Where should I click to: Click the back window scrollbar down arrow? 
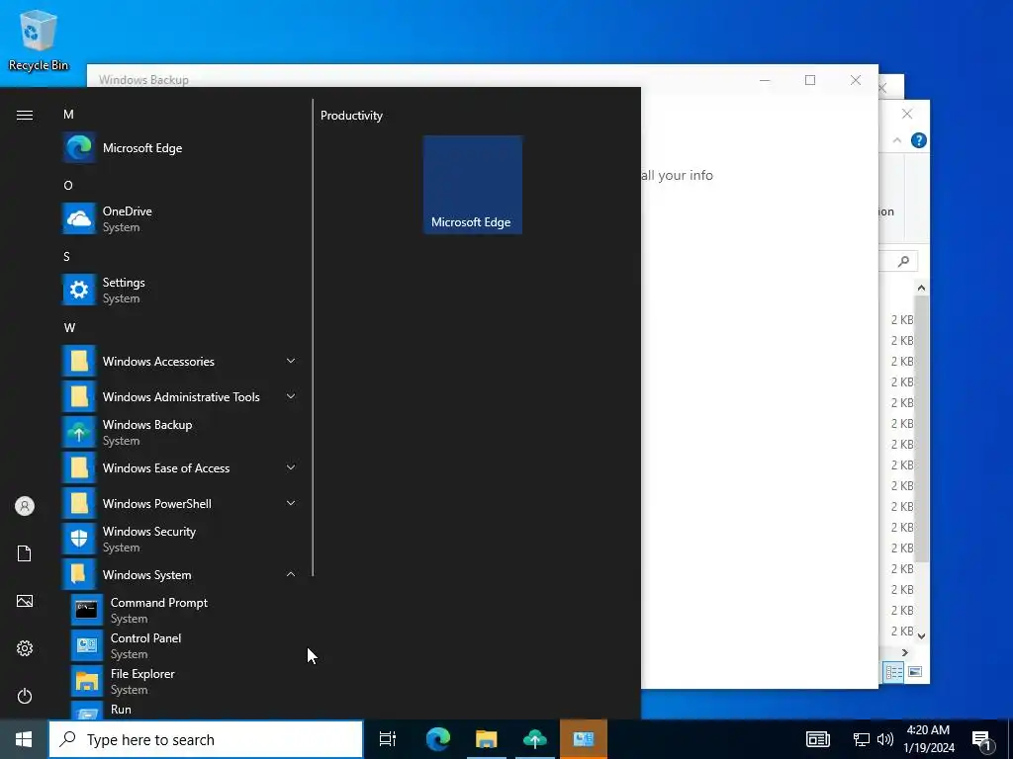tap(922, 635)
